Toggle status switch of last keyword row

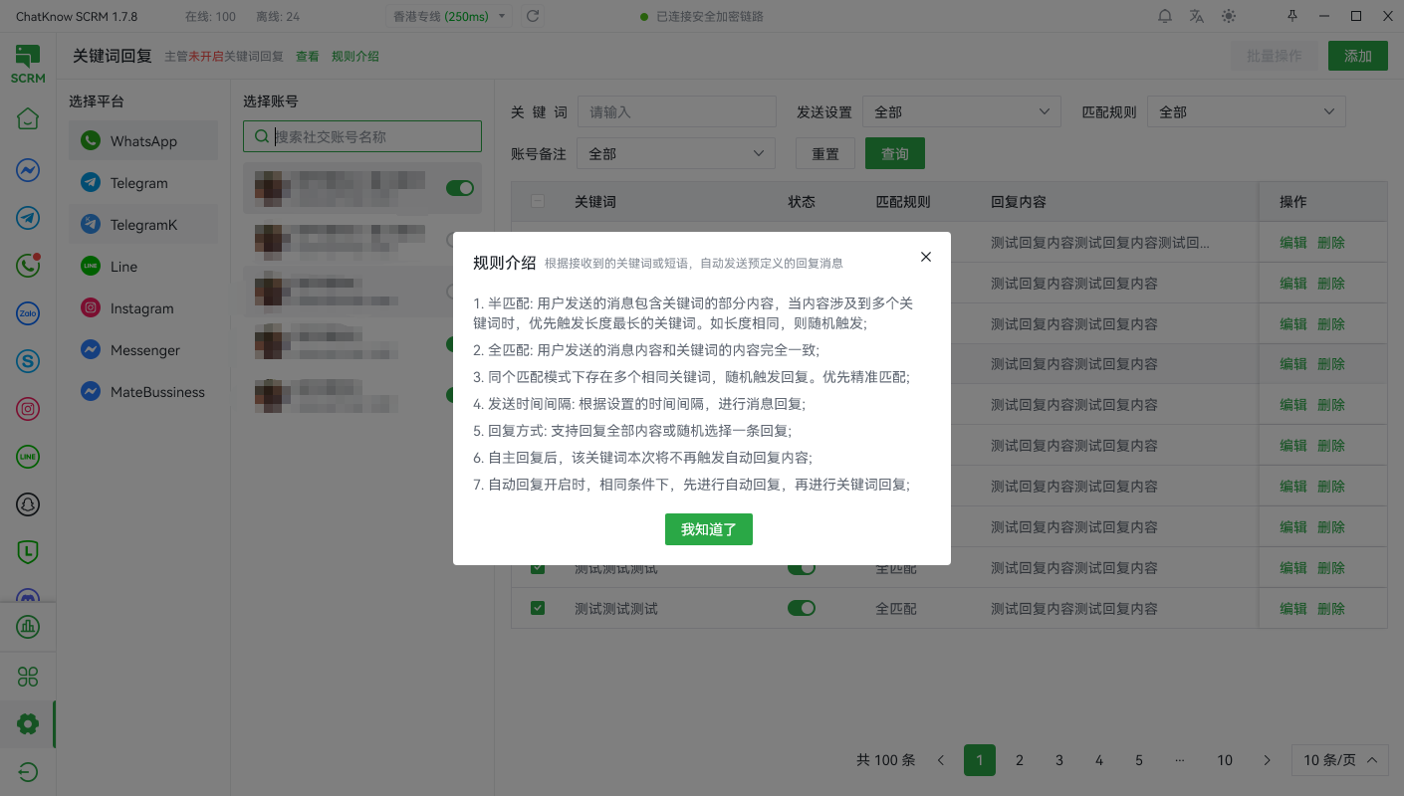pos(801,608)
